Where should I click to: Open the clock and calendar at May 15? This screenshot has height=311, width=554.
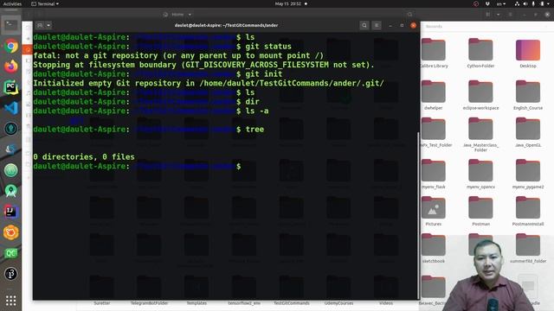pyautogui.click(x=288, y=3)
